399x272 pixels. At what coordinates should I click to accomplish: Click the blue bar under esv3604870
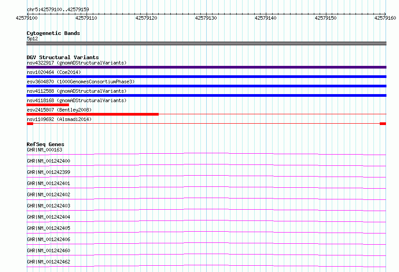click(x=206, y=86)
